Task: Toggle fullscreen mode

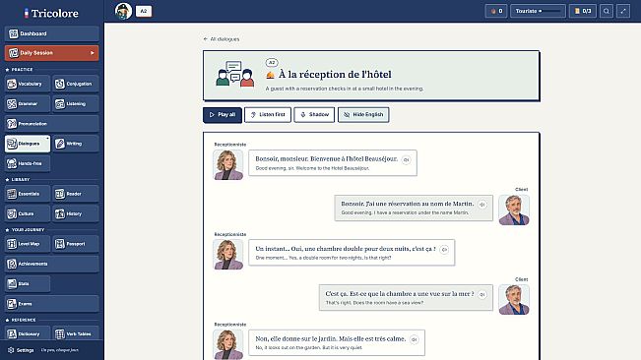Action: point(623,11)
